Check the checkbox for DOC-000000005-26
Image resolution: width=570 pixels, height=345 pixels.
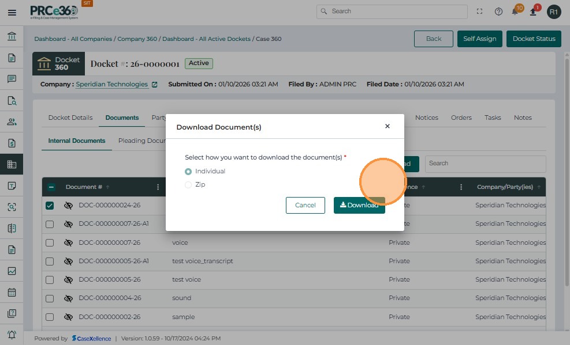[x=50, y=280]
